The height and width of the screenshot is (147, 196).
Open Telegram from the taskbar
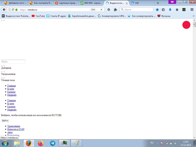pos(53,143)
